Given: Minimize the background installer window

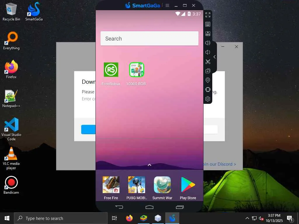Looking at the screenshot, I should coord(223,46).
